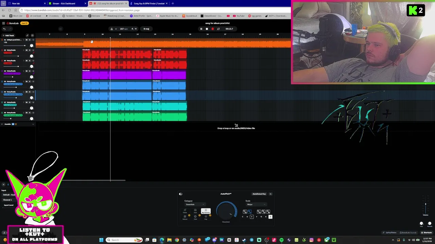The image size is (435, 244).
Task: Select the Chop AutoPitch preset
Action: pos(206,218)
